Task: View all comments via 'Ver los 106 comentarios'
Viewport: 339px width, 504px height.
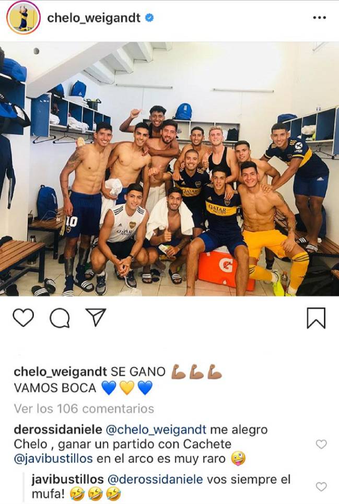Action: coord(84,408)
